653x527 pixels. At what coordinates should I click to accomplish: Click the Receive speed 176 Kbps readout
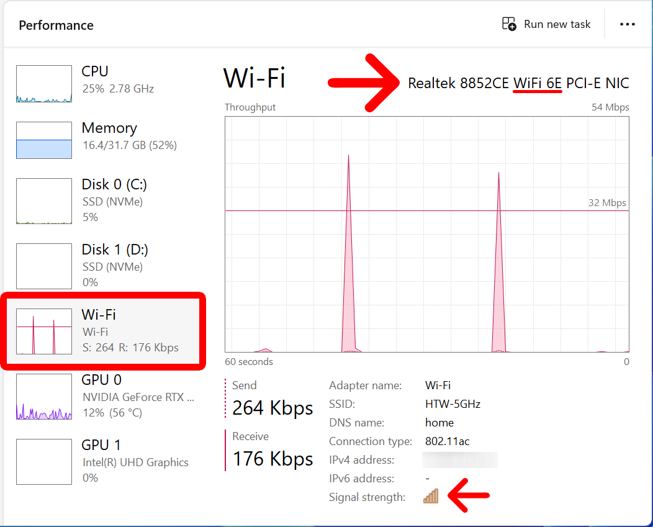click(272, 459)
